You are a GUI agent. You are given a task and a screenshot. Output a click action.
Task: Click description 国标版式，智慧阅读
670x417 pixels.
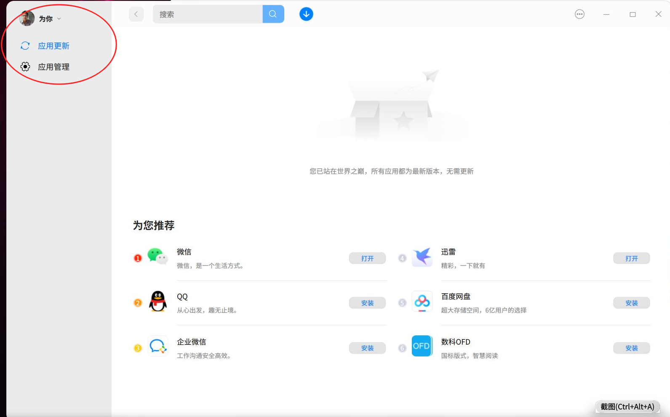click(x=470, y=356)
